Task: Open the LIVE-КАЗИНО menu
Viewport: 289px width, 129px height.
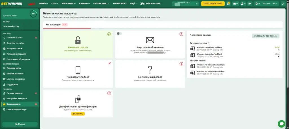Action: tap(101, 3)
